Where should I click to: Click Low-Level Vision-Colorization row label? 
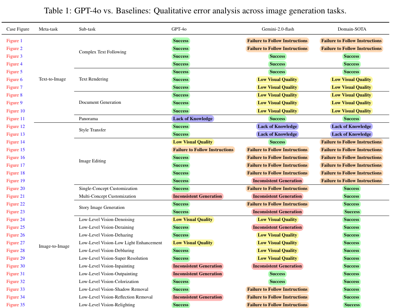point(109,282)
